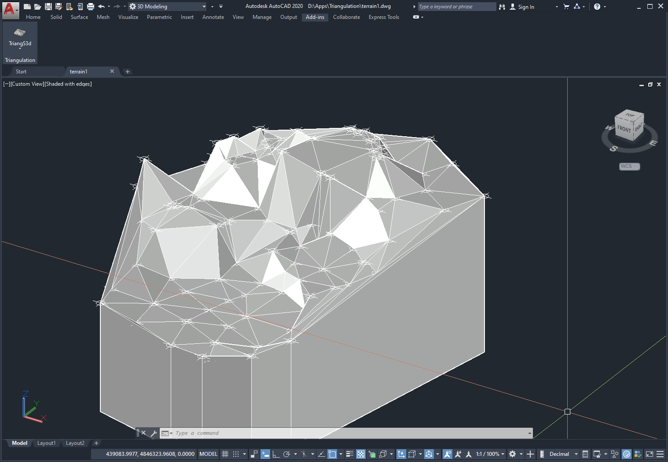Open the Autodesk App Store cart icon
The height and width of the screenshot is (462, 668).
tap(566, 7)
